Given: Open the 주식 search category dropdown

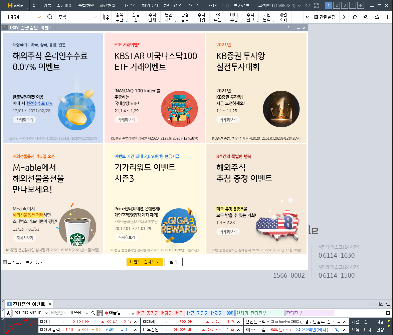Looking at the screenshot, I should coord(95,17).
